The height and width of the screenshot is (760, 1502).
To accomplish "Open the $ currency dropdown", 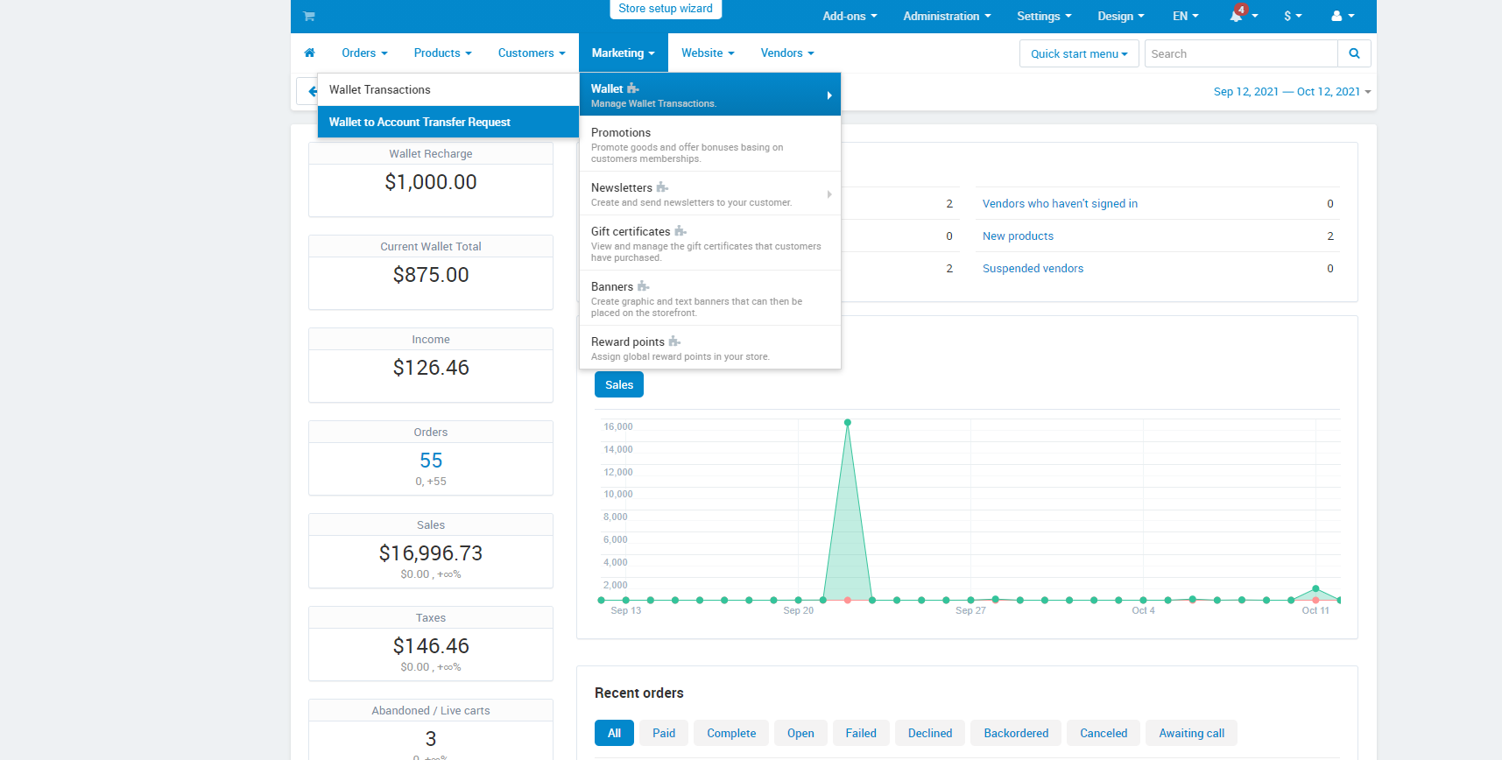I will pos(1293,16).
